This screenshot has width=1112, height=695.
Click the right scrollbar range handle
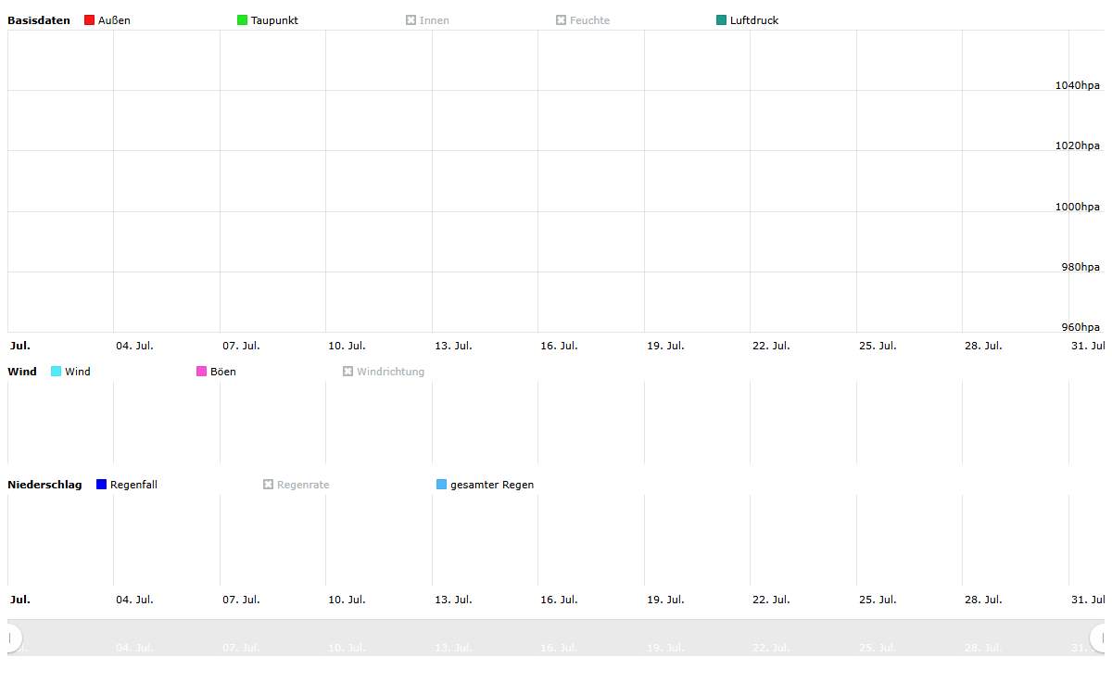coord(1101,638)
